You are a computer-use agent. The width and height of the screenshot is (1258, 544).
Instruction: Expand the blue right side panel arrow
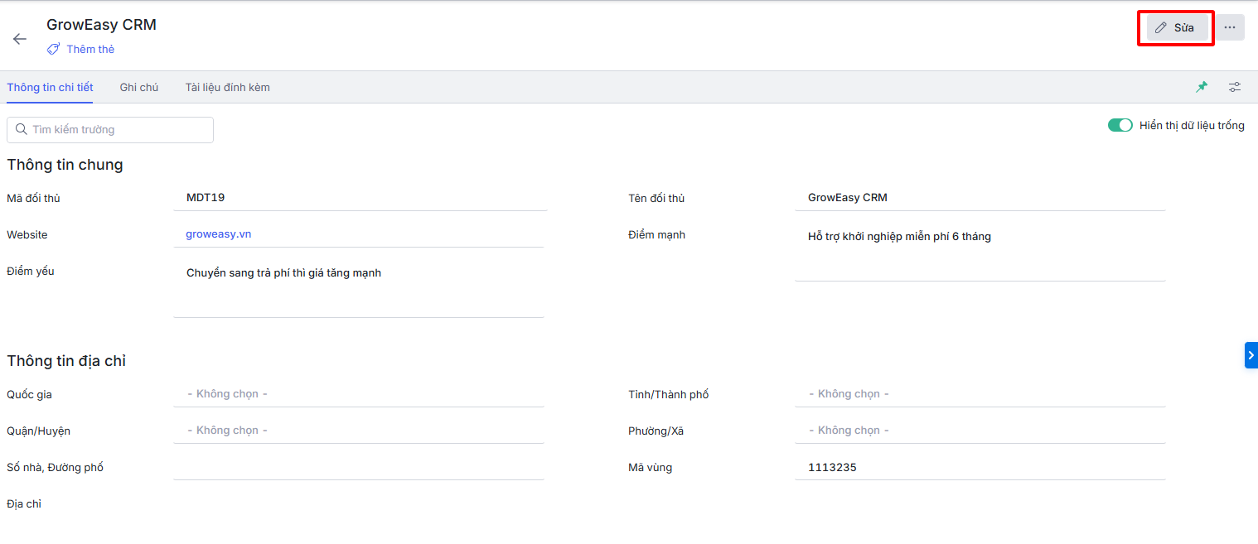coord(1251,354)
